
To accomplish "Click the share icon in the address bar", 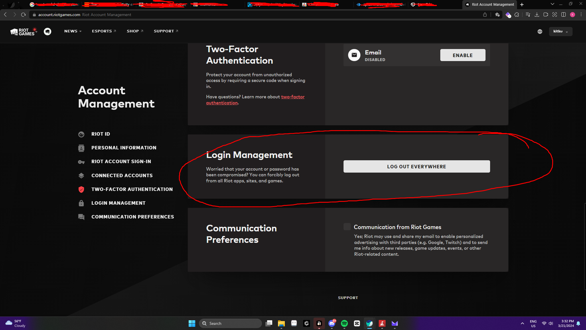I will pyautogui.click(x=485, y=15).
